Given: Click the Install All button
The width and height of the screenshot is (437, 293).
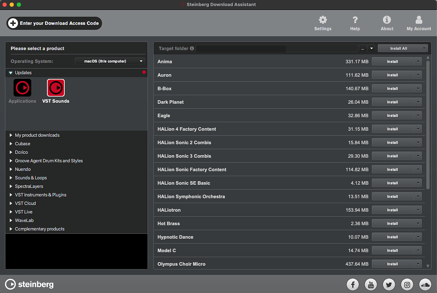Looking at the screenshot, I should (x=399, y=48).
